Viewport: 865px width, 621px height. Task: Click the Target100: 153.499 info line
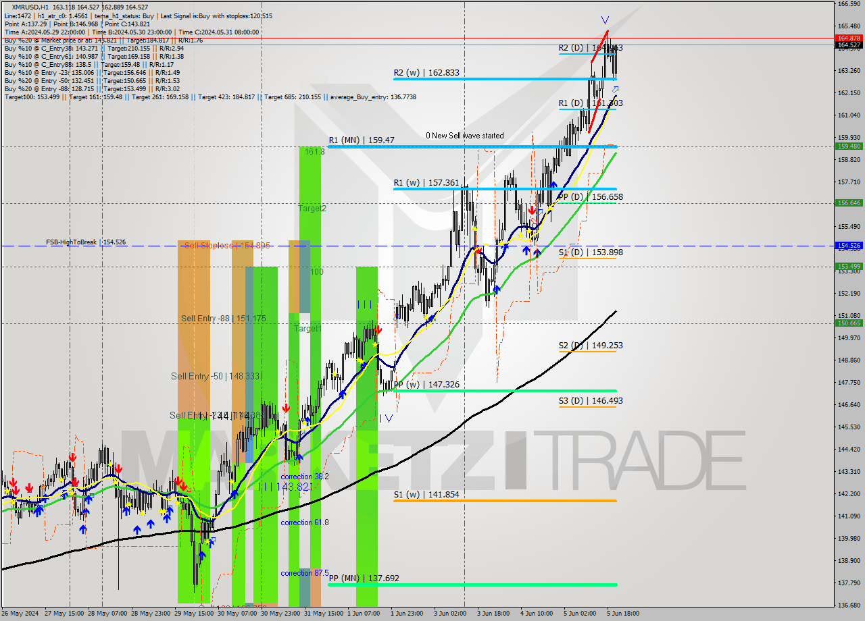[210, 97]
